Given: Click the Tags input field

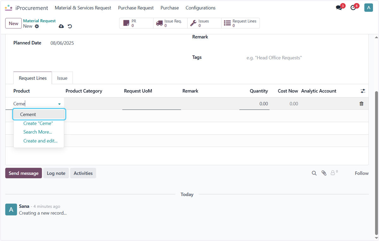Looking at the screenshot, I should coord(303,58).
